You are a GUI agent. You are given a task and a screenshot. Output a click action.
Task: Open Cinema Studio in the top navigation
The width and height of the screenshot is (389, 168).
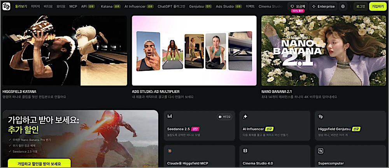(x=270, y=7)
